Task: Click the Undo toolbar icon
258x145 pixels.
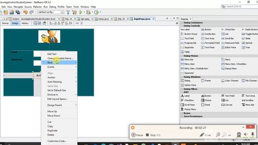Action: click(25, 12)
